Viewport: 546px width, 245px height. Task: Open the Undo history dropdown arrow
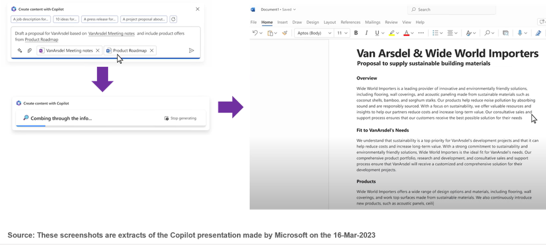pos(261,34)
